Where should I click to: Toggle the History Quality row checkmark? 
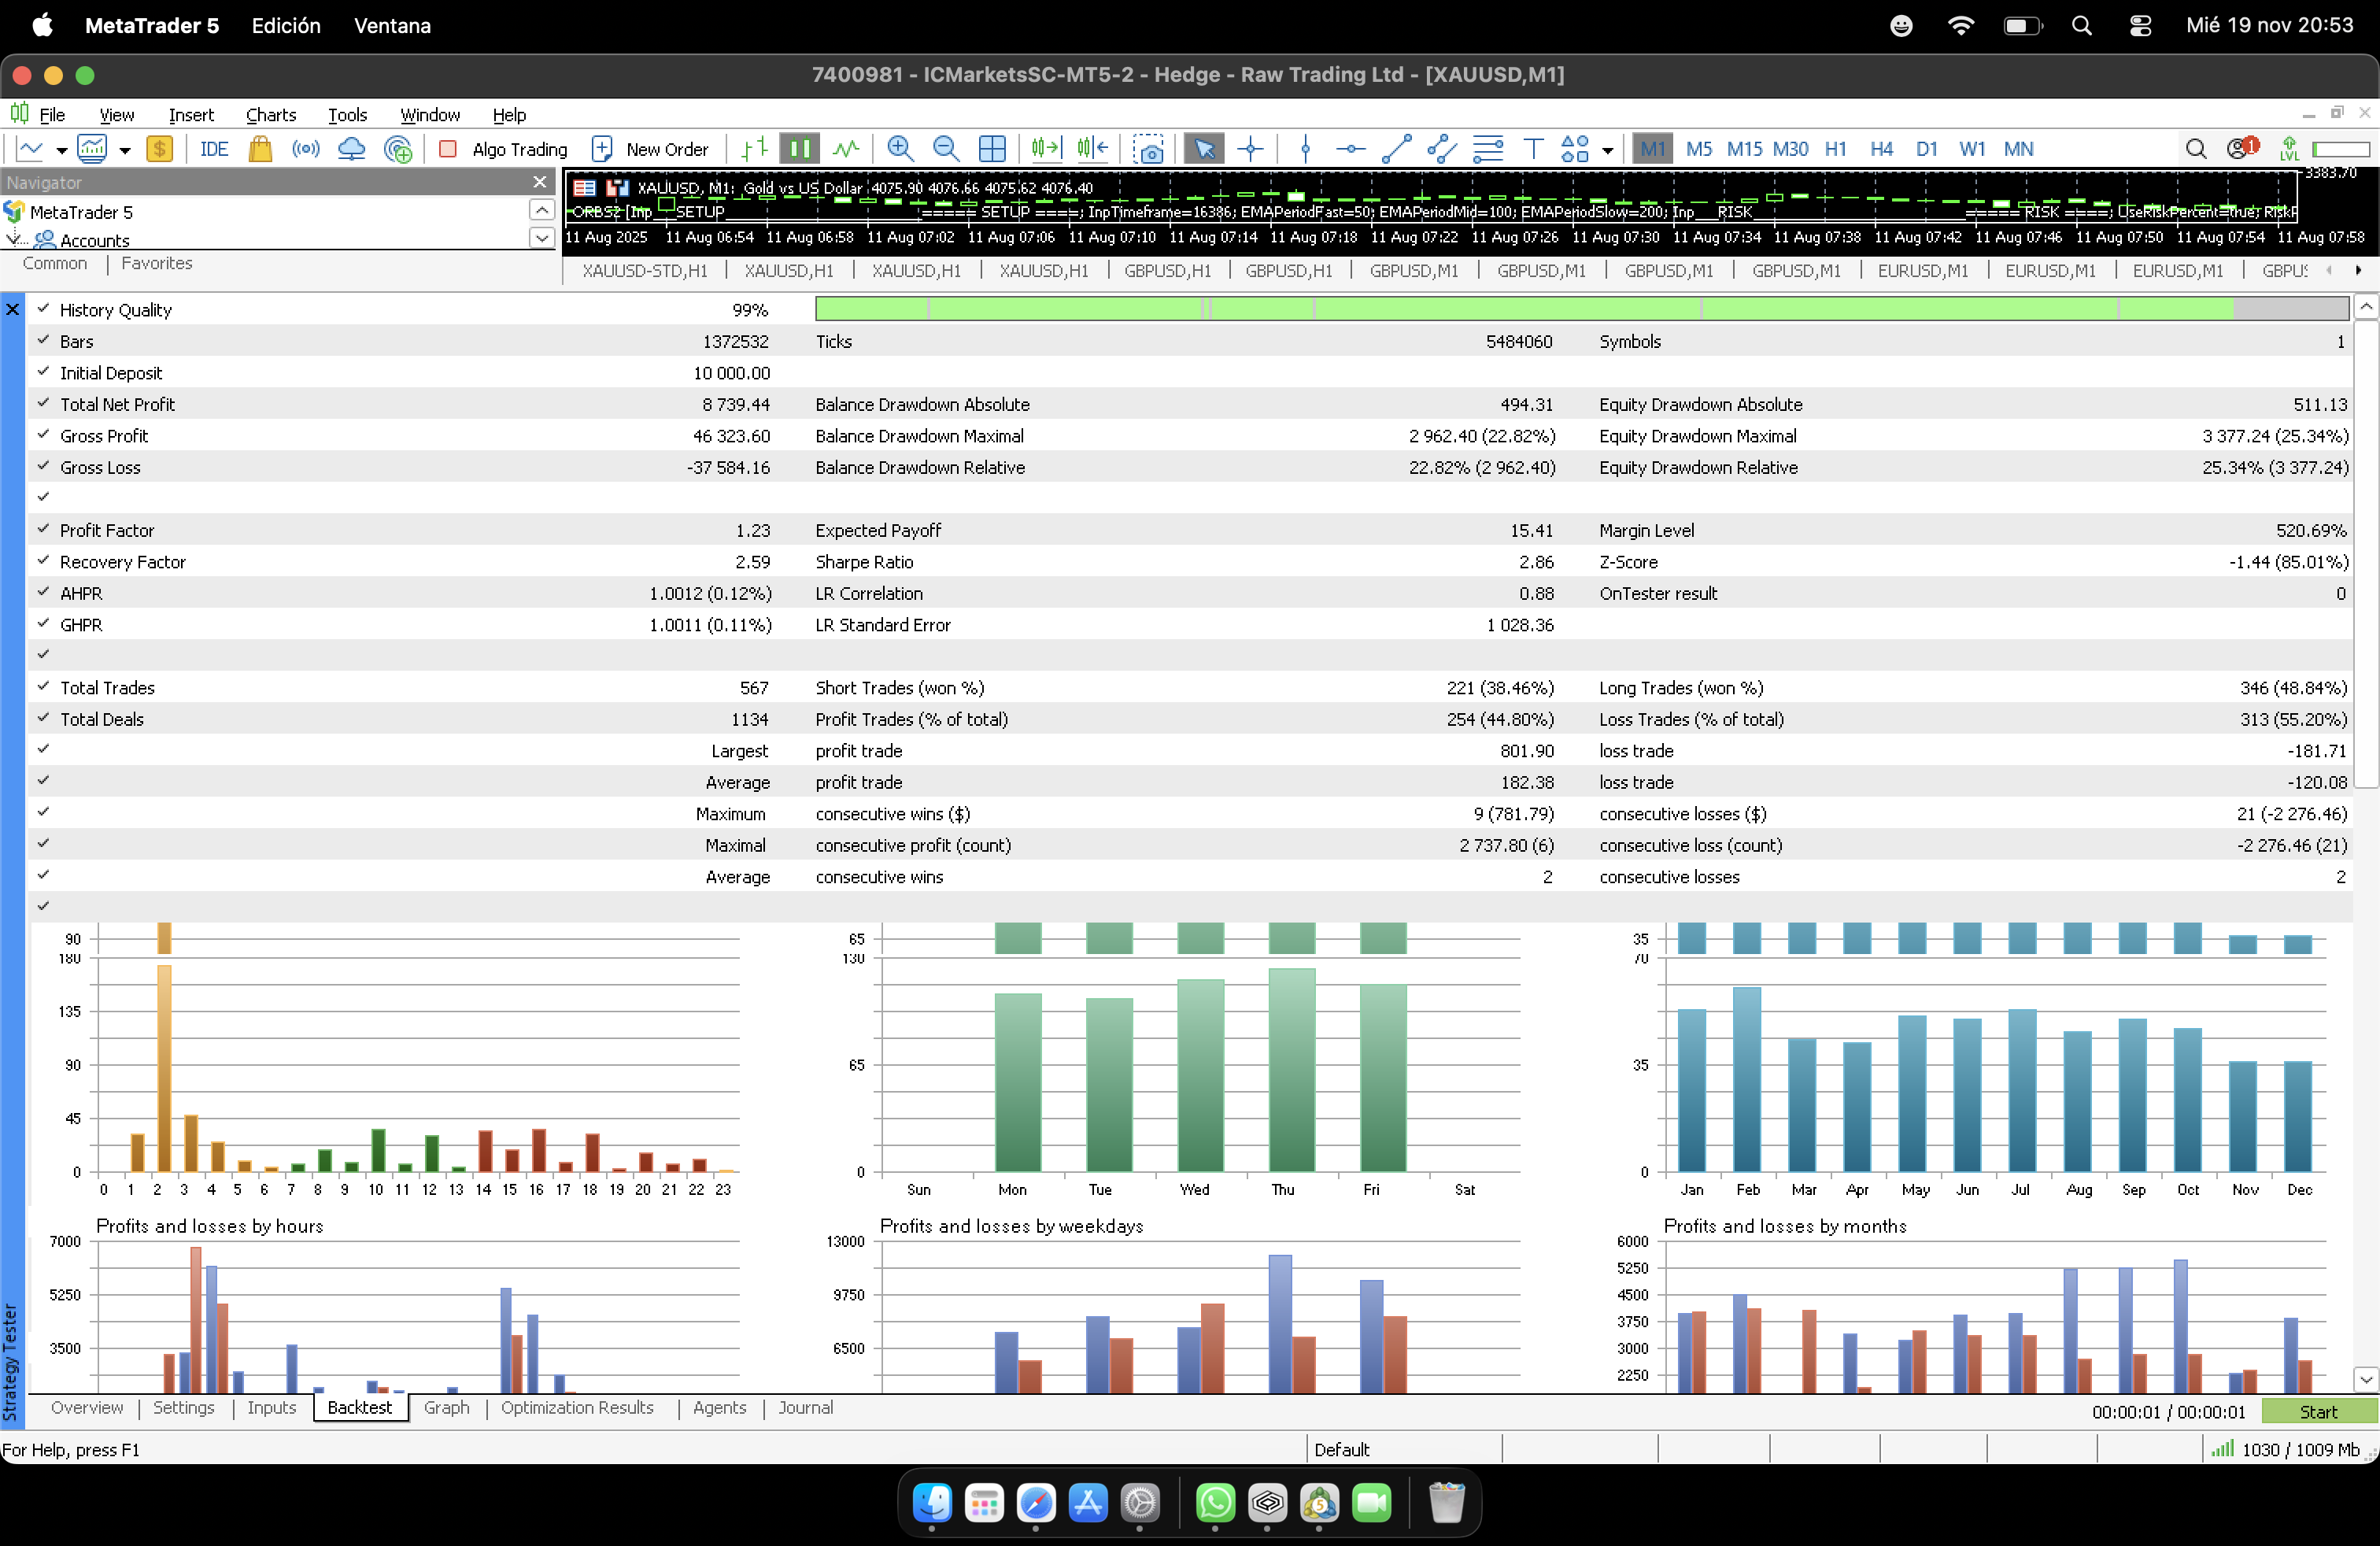43,309
